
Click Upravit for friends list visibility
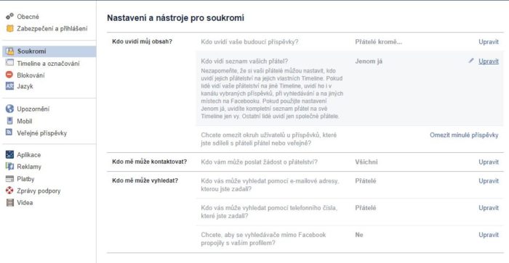[x=488, y=61]
